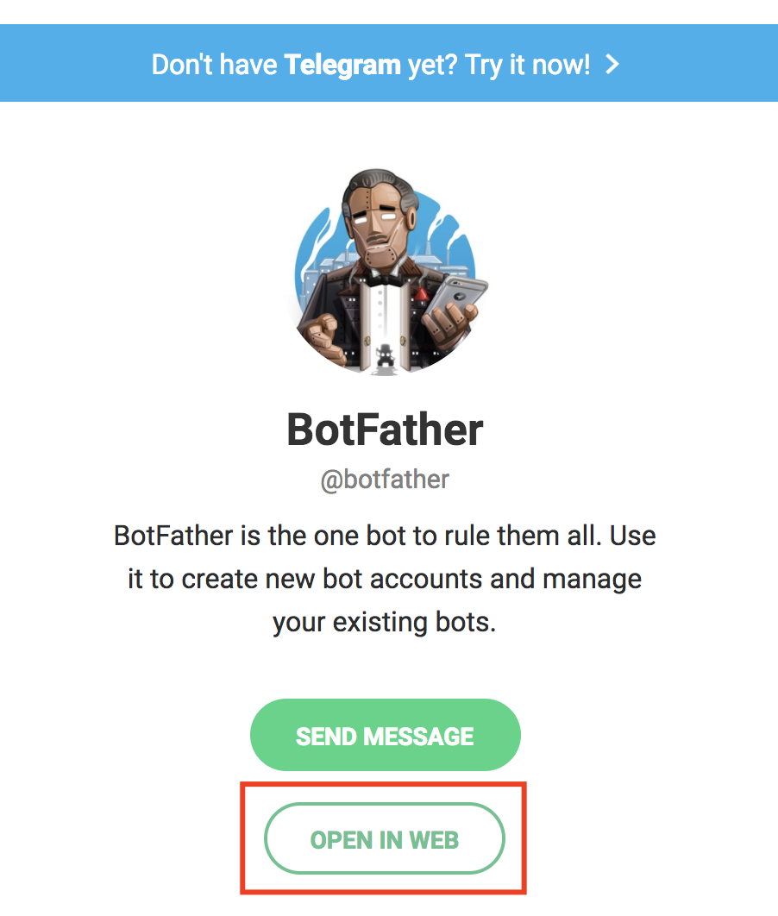
Task: Follow the "Try it now!" banner link
Action: [527, 65]
